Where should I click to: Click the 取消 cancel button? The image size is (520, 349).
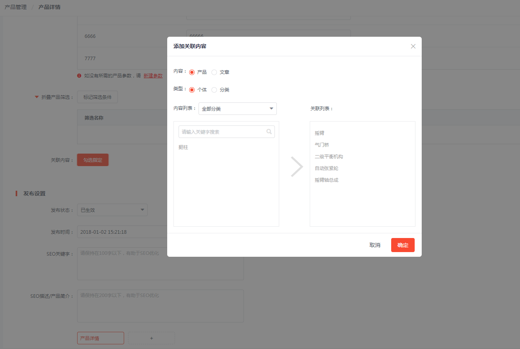(x=375, y=245)
